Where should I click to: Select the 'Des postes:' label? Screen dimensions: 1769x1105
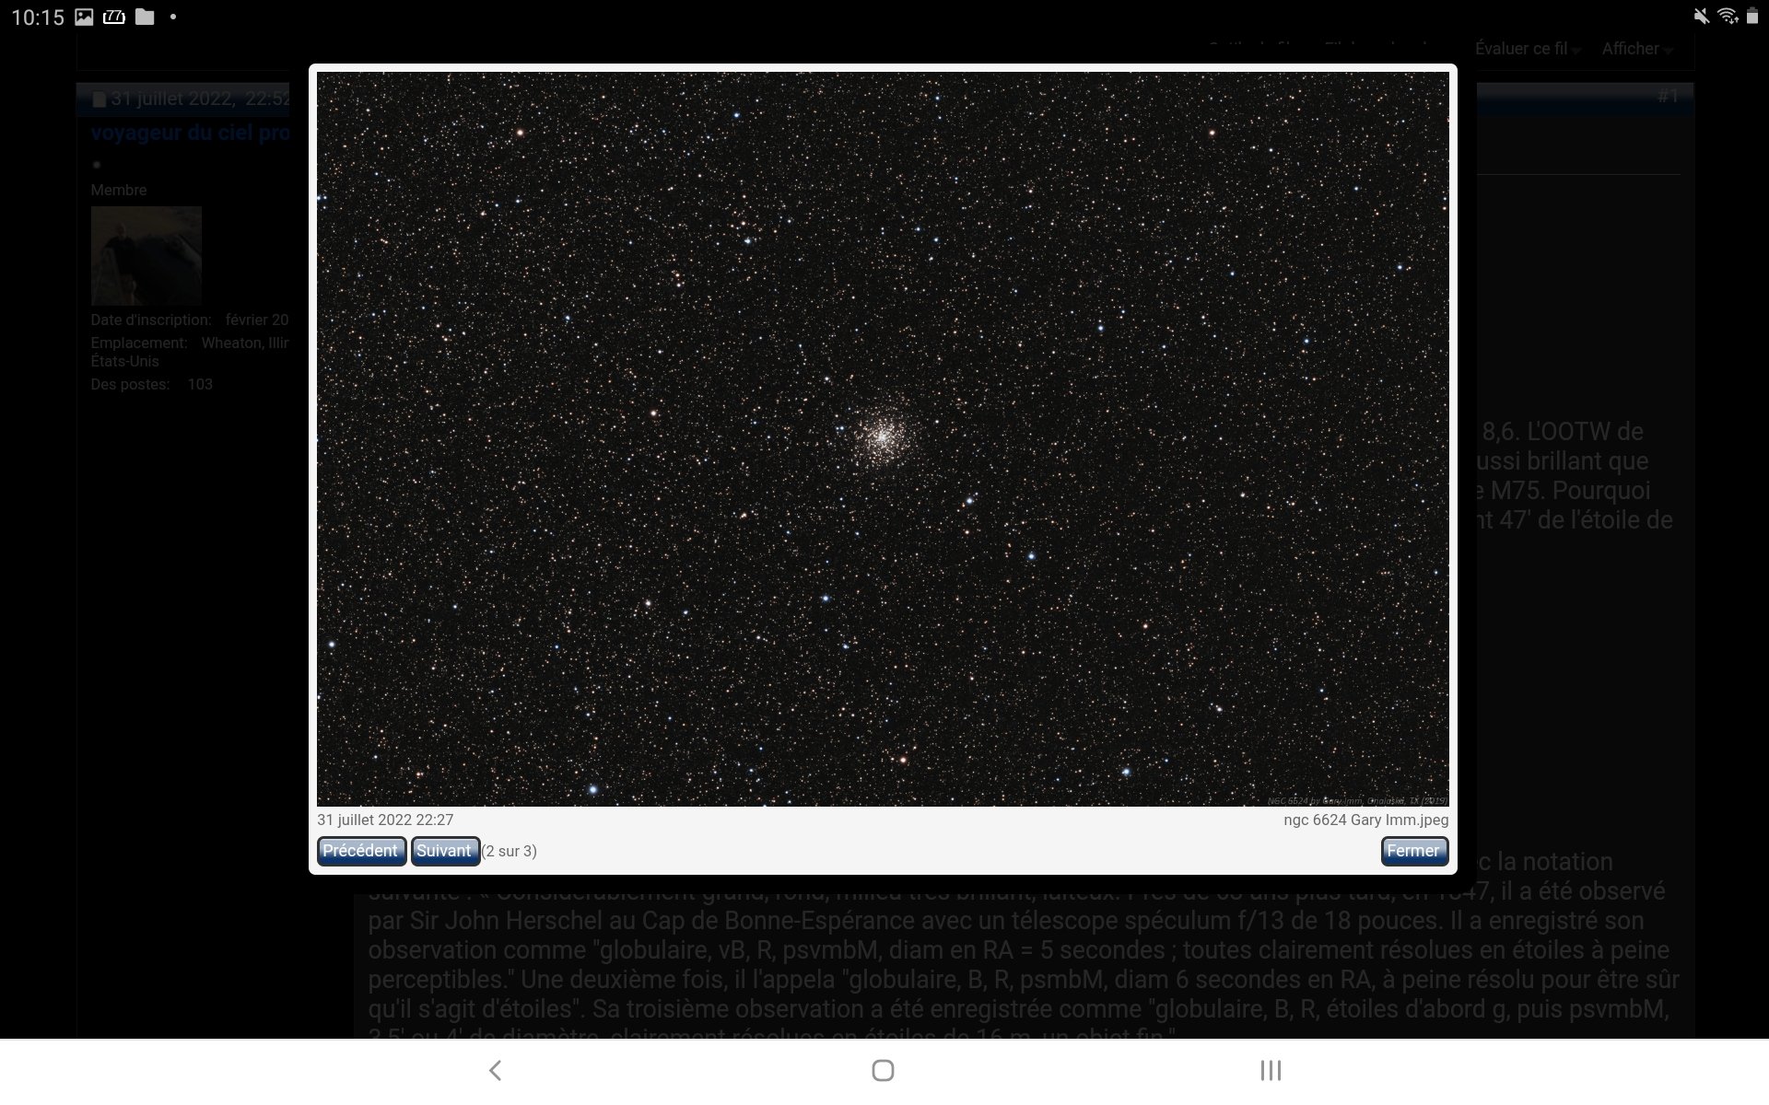pyautogui.click(x=130, y=384)
